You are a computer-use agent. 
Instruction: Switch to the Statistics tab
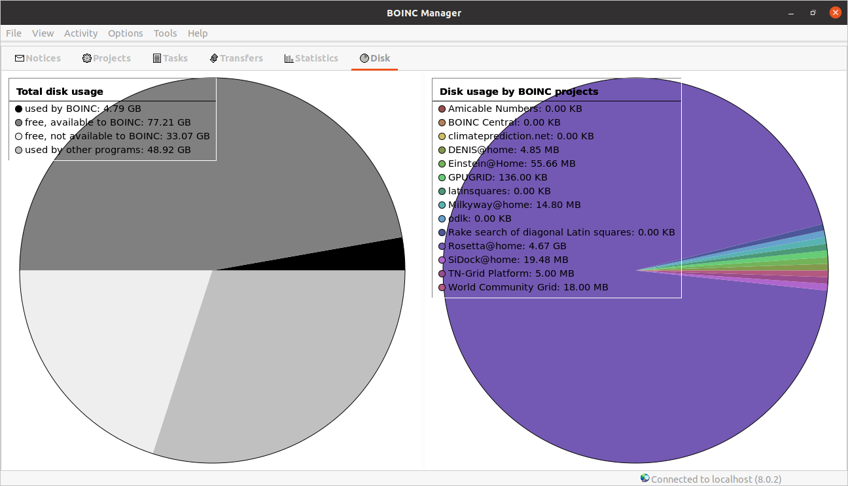311,58
